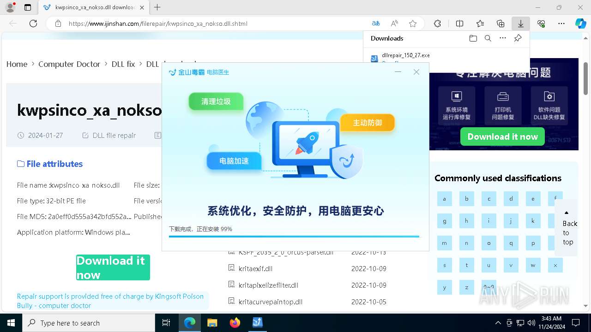591x332 pixels.
Task: Select classification letter w
Action: [533, 265]
